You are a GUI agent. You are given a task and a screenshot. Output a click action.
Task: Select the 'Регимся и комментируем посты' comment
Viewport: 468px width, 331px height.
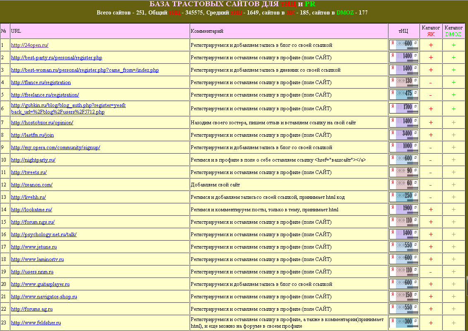265,210
